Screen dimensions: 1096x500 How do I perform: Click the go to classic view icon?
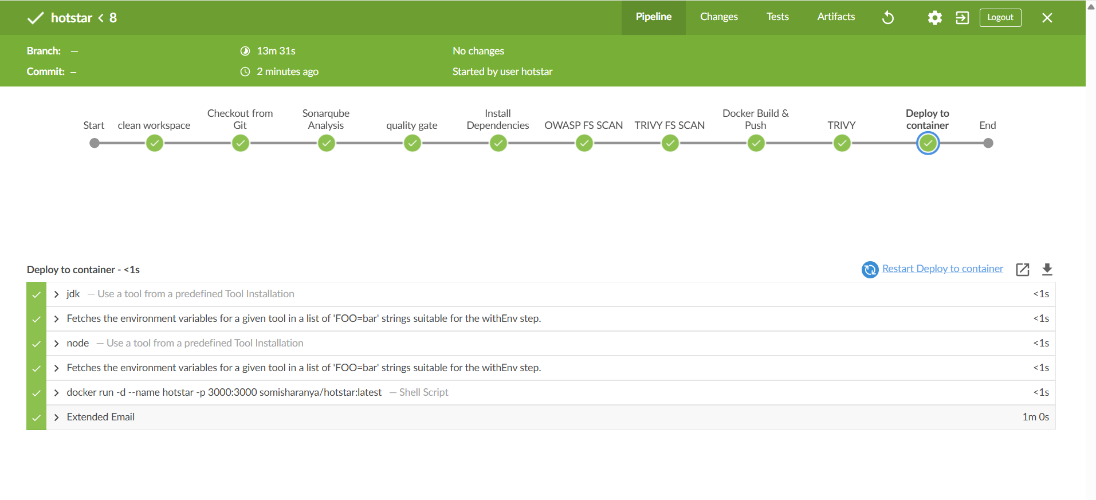(x=963, y=18)
